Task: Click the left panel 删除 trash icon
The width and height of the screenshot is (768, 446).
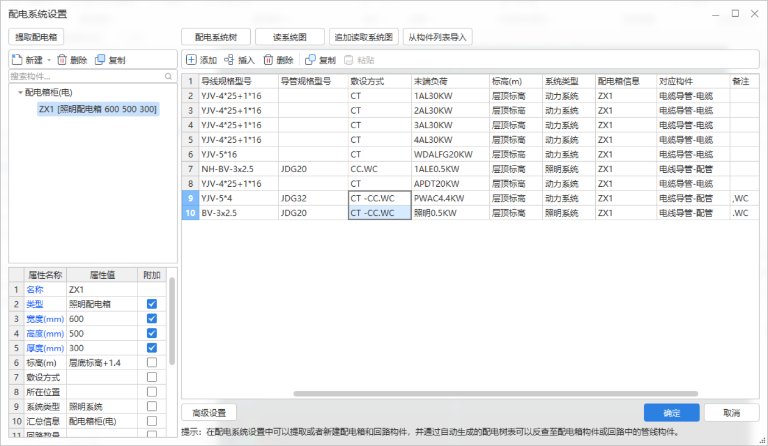Action: pos(62,60)
